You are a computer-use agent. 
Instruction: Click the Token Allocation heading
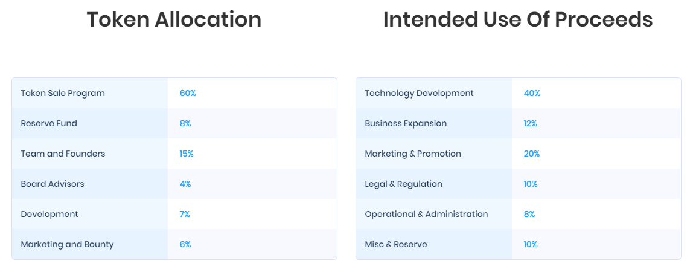(174, 19)
